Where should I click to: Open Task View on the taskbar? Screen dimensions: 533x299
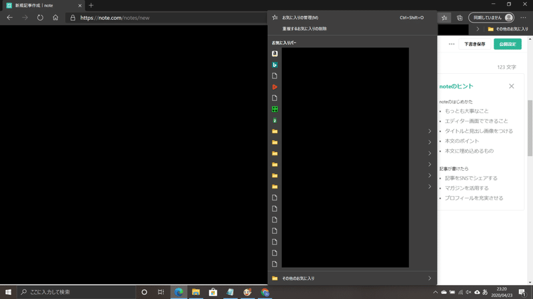point(161,292)
